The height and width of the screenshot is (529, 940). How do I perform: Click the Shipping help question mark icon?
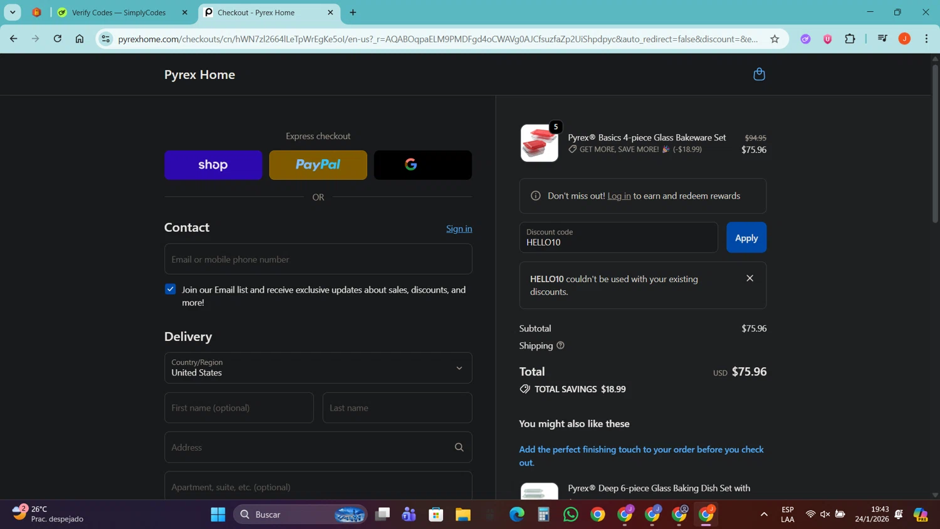pyautogui.click(x=560, y=345)
